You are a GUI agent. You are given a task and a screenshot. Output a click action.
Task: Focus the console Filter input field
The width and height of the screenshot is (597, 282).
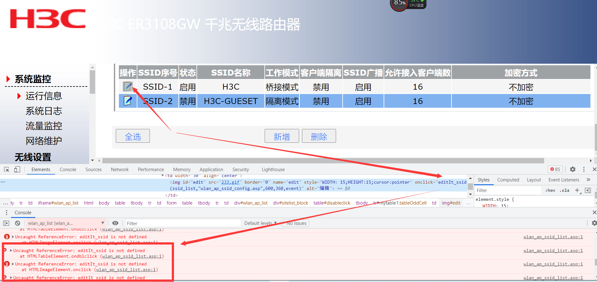pyautogui.click(x=183, y=223)
